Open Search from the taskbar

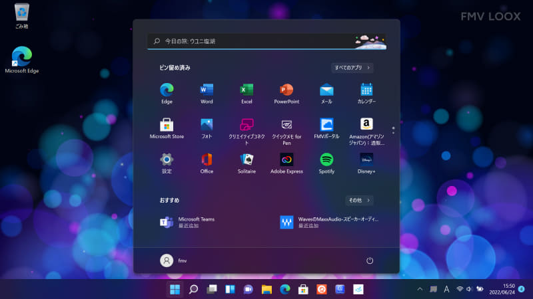click(193, 289)
